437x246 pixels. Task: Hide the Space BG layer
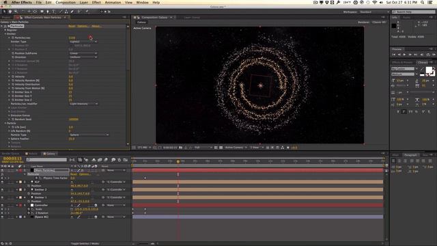(x=2, y=217)
